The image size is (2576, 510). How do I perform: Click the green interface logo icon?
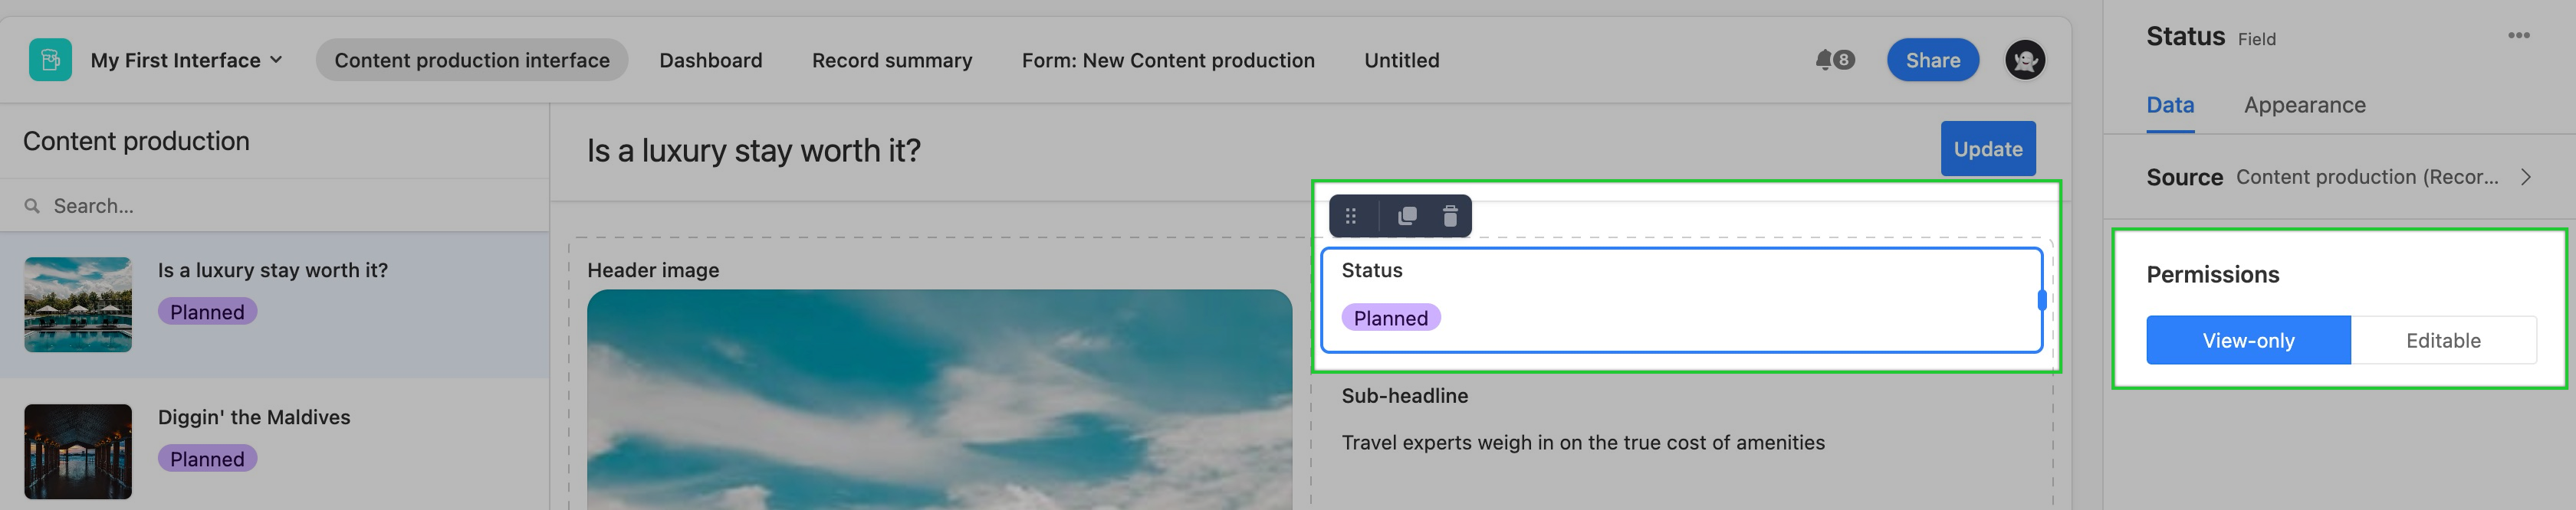50,60
